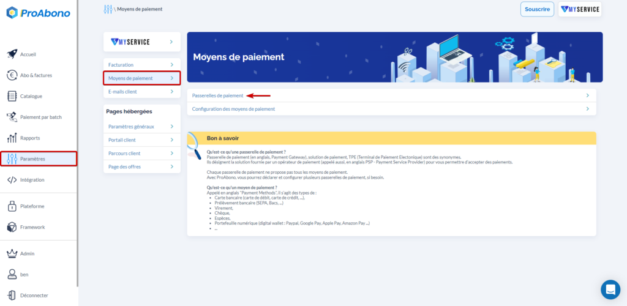This screenshot has height=306, width=627.
Task: Open the Facturation link
Action: tap(121, 65)
